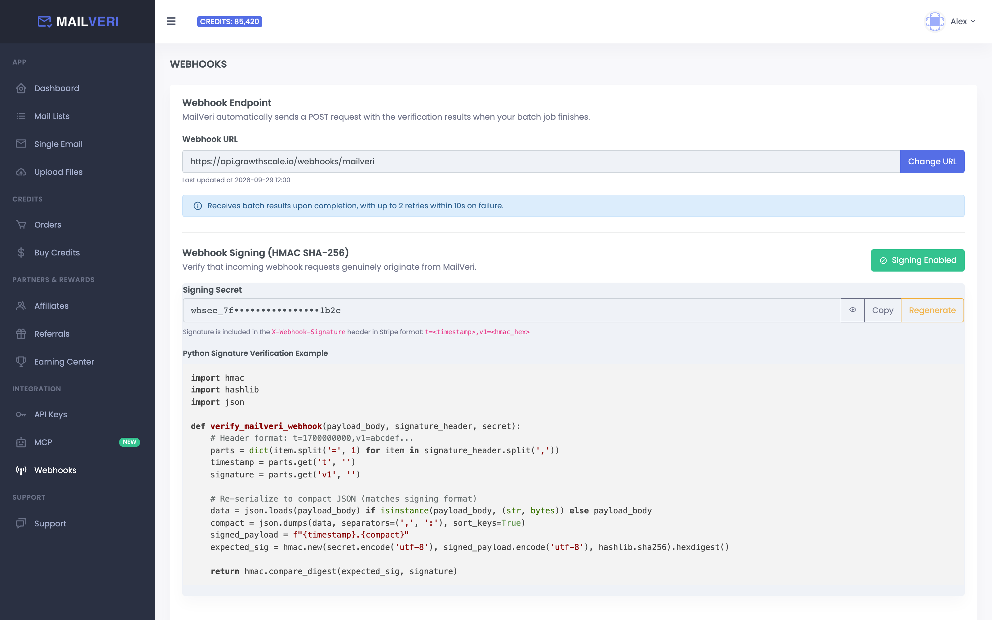Image resolution: width=992 pixels, height=620 pixels.
Task: Click the Webhook URL input field
Action: click(x=541, y=162)
